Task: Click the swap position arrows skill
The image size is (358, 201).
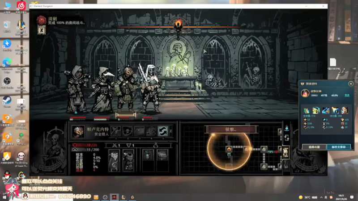Action: click(x=163, y=131)
